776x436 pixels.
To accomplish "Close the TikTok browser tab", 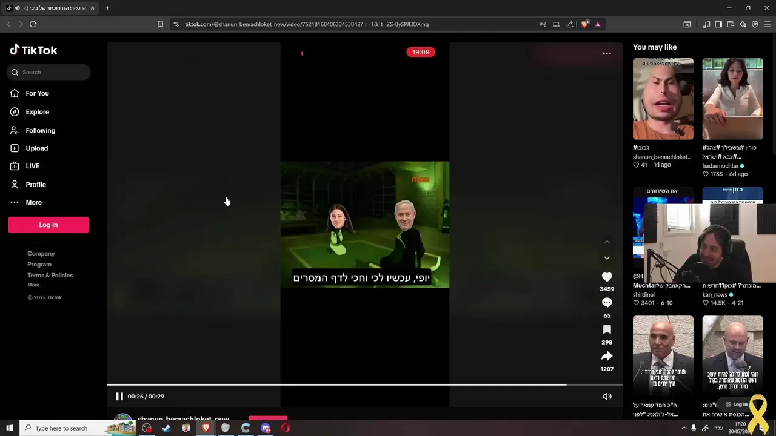I will 92,8.
